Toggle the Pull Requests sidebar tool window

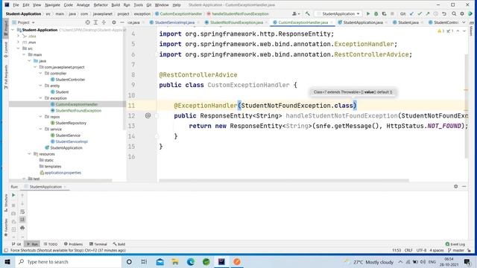(6, 77)
